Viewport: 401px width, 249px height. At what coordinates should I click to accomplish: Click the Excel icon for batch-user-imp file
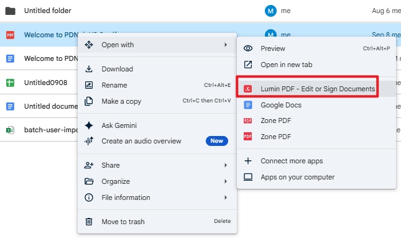coord(10,130)
